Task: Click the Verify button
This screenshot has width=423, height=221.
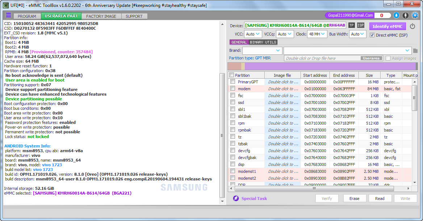Action: pyautogui.click(x=327, y=198)
